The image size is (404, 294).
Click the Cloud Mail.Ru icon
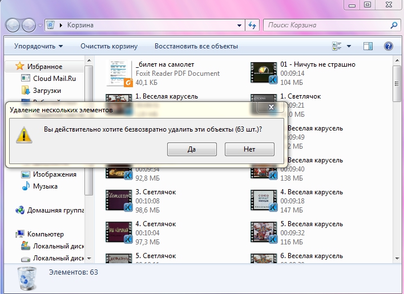(26, 78)
